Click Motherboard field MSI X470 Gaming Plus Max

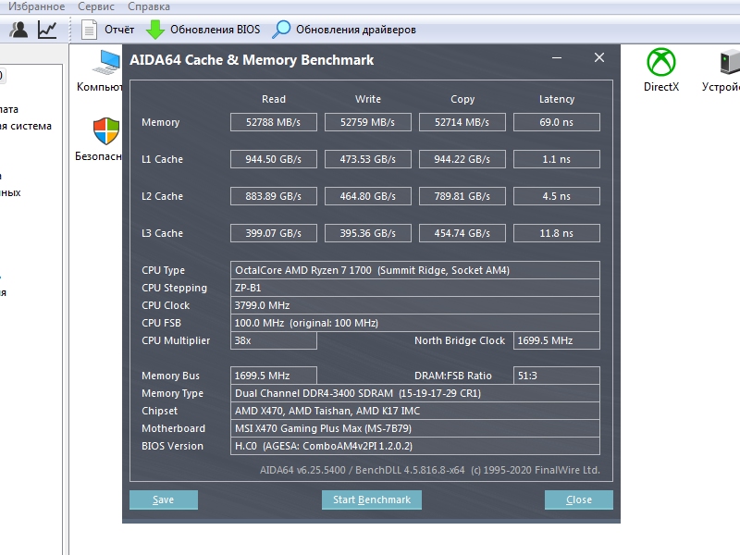pos(415,428)
